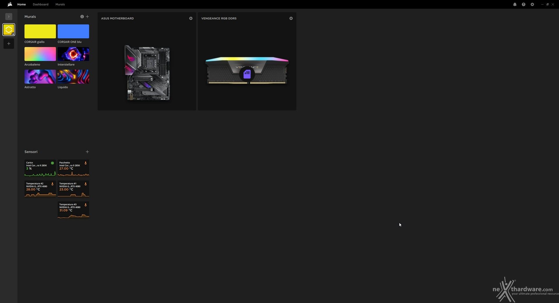Click the Murals section heading
559x303 pixels.
click(x=30, y=17)
